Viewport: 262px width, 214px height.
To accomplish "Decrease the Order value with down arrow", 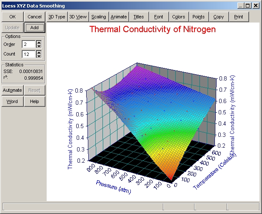I will click(x=39, y=46).
